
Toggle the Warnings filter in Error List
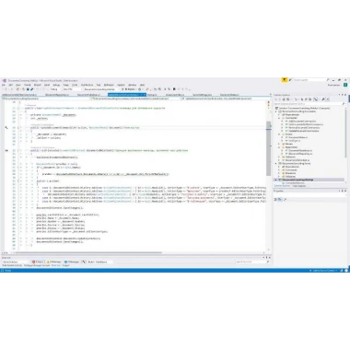point(54,262)
